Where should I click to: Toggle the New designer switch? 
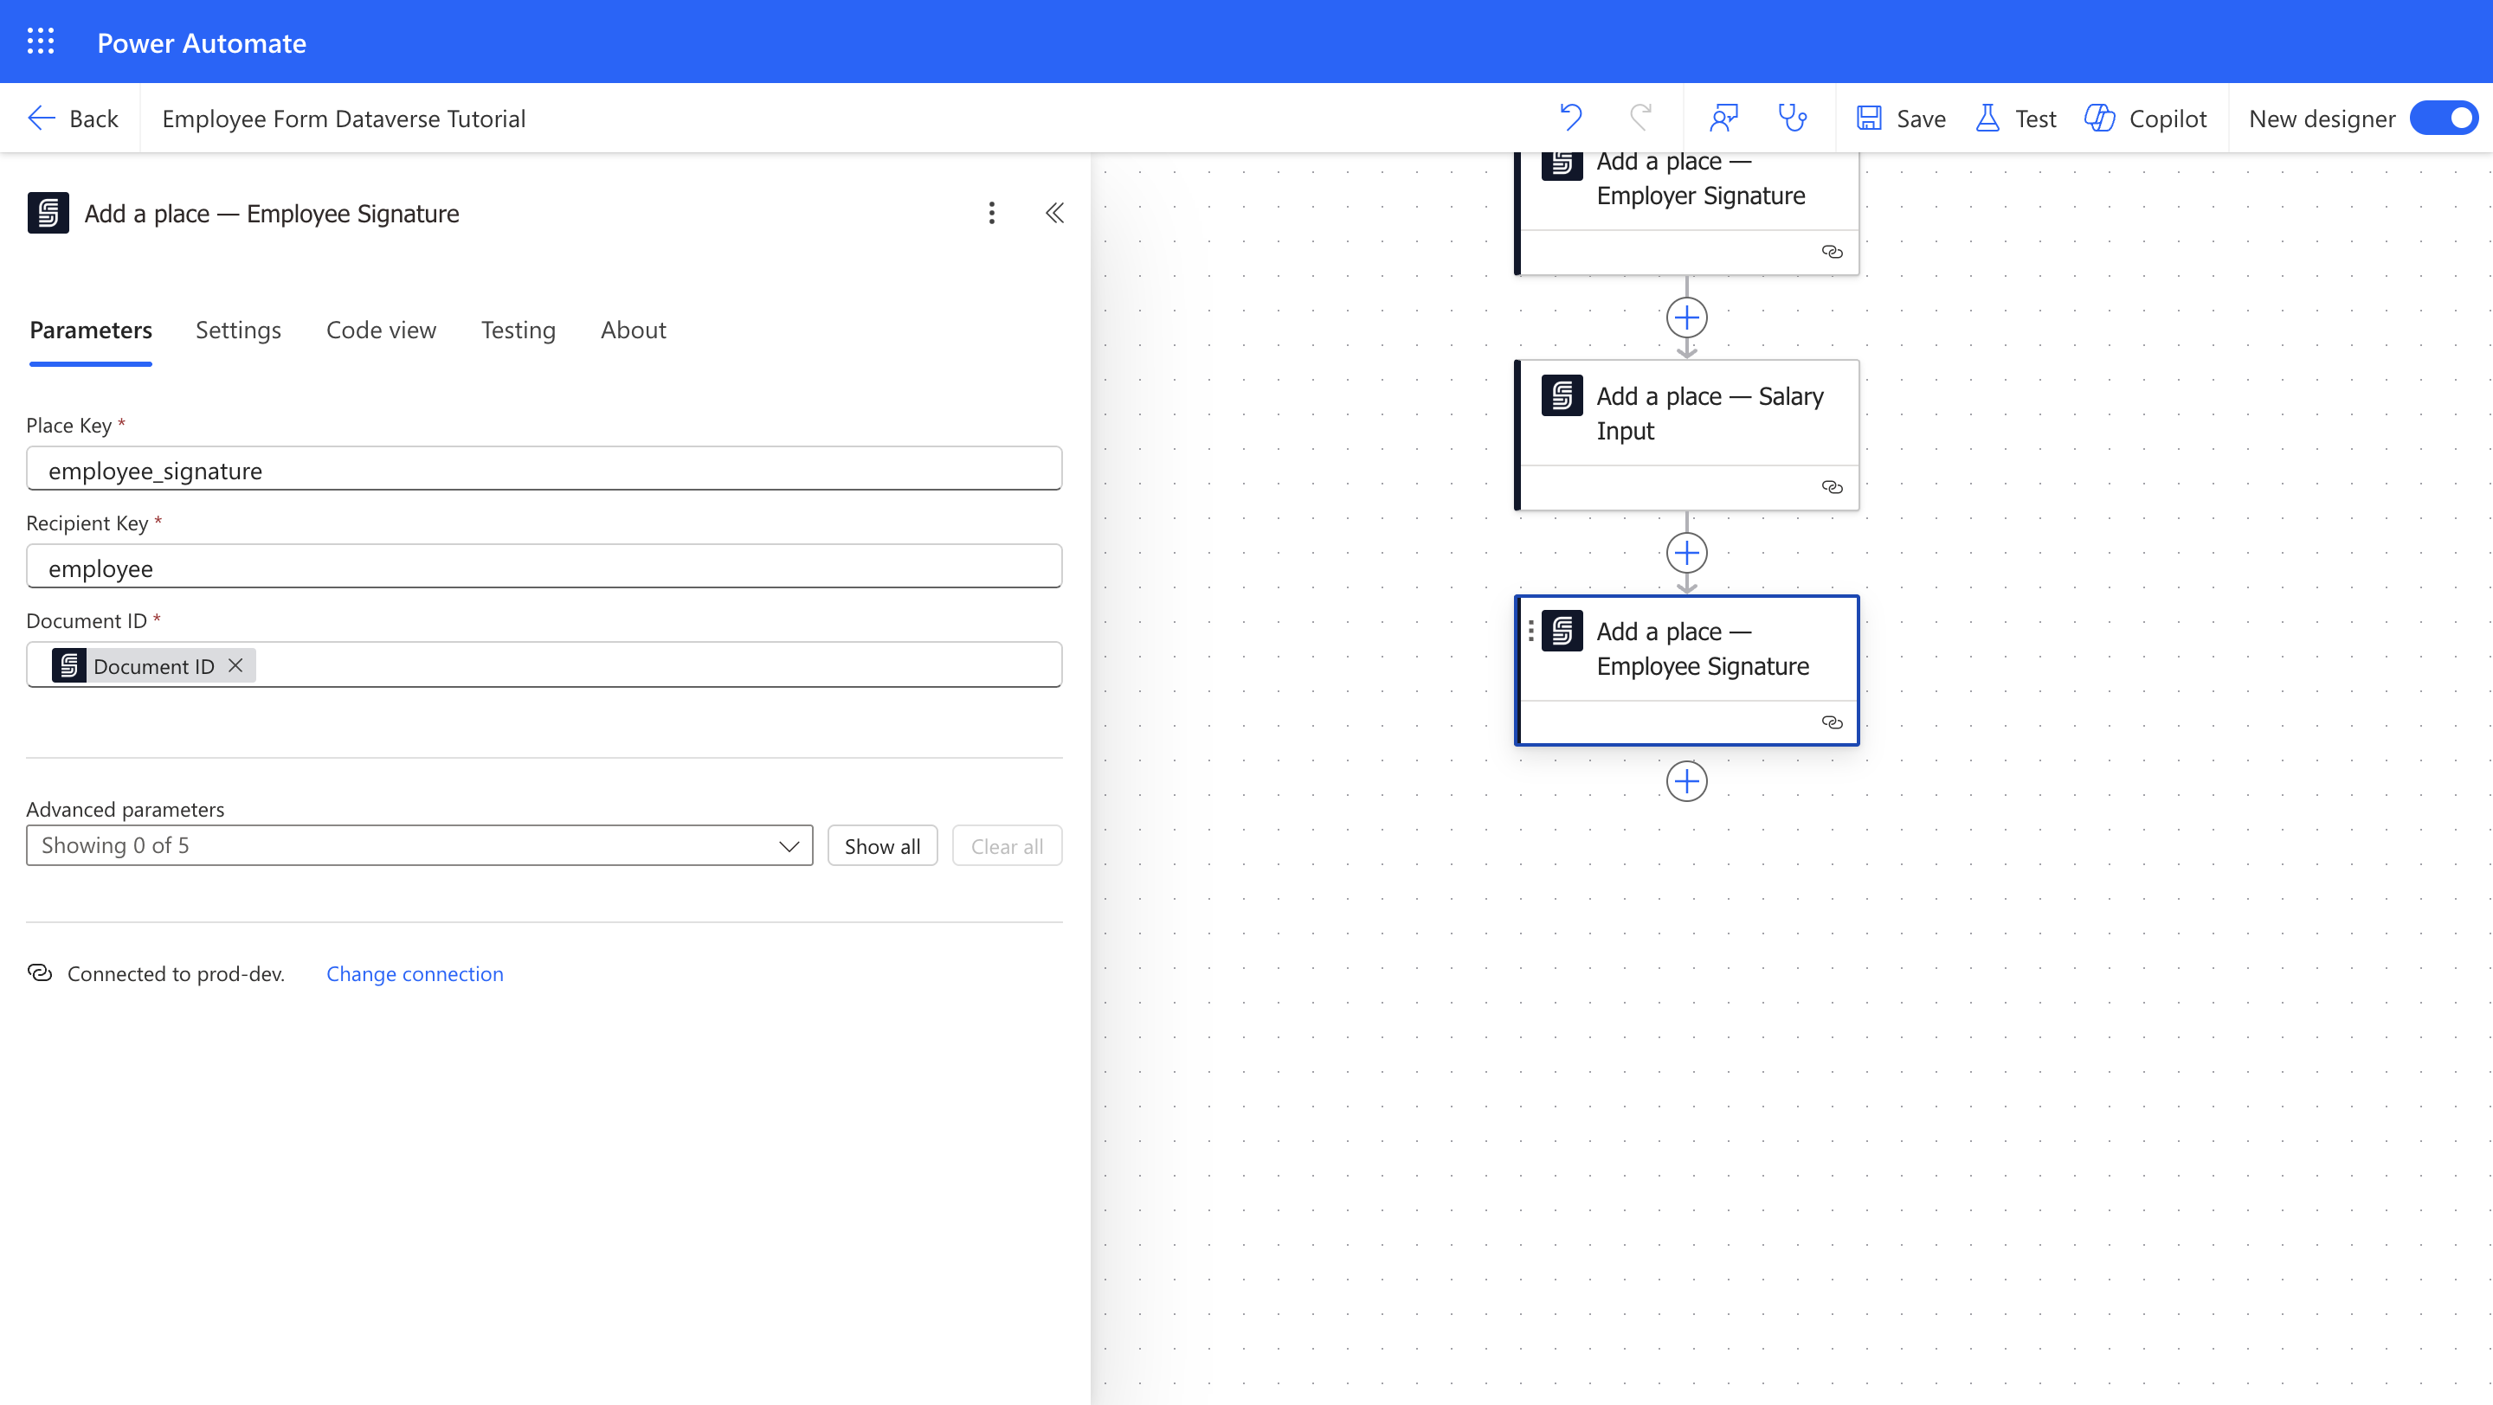pos(2444,118)
